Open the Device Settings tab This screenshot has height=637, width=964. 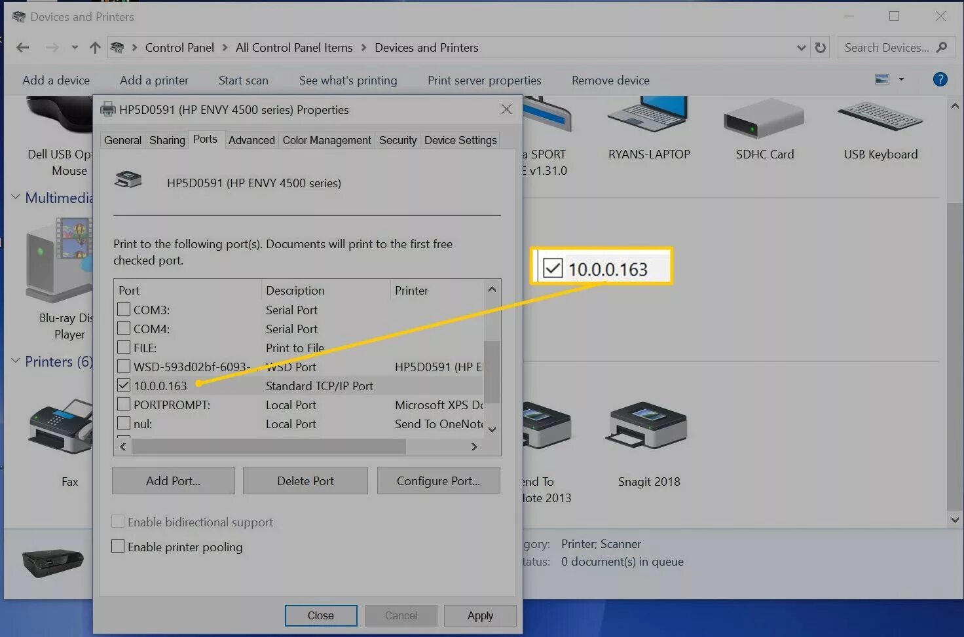click(x=460, y=140)
